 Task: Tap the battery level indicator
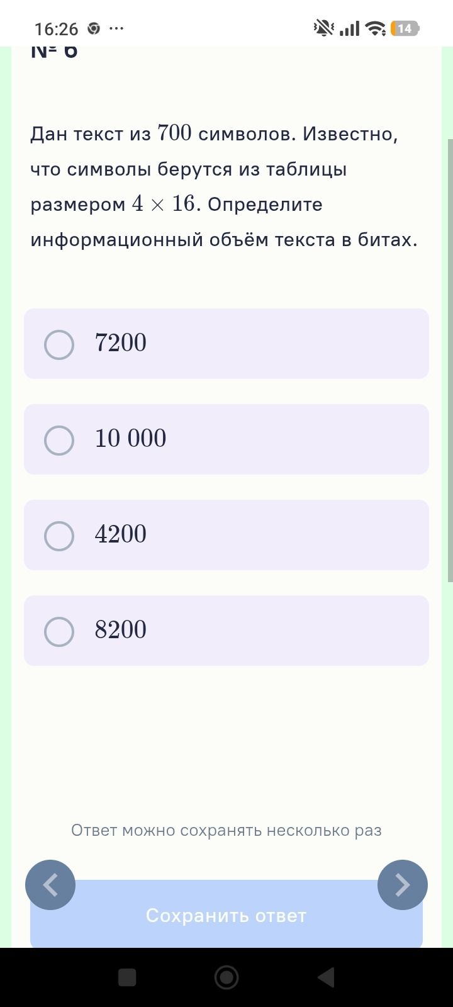(x=405, y=28)
